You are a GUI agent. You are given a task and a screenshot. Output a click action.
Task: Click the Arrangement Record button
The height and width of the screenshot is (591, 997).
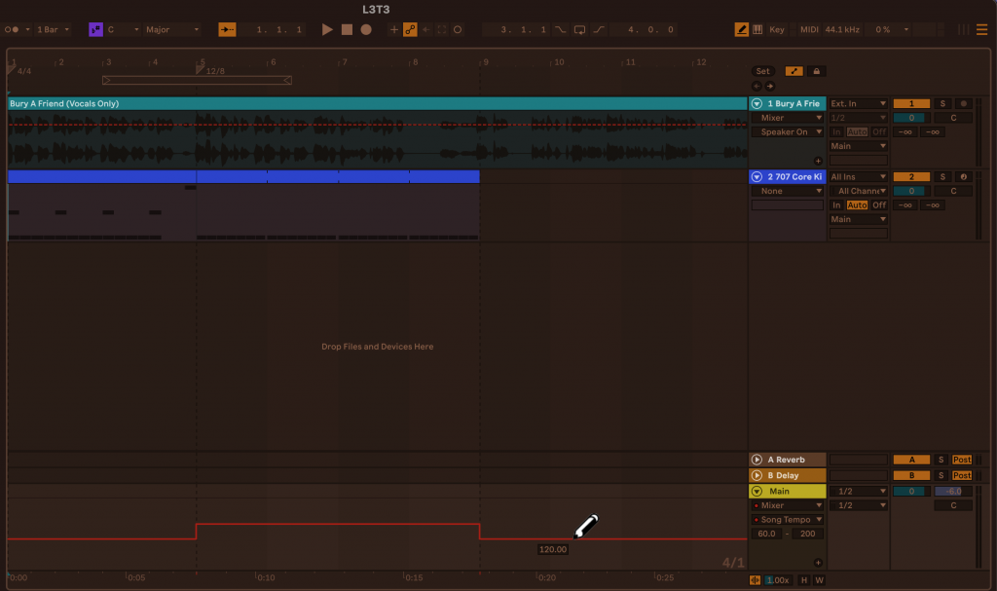pos(366,30)
